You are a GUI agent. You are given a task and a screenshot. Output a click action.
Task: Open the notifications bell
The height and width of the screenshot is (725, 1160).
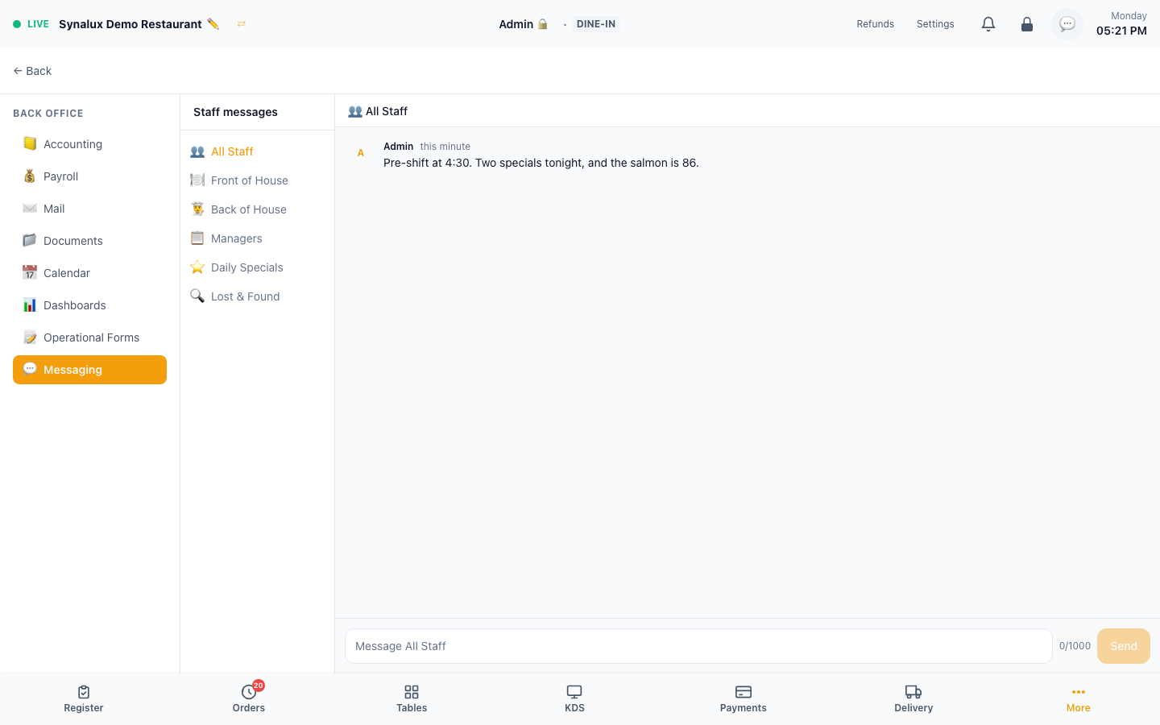[988, 24]
